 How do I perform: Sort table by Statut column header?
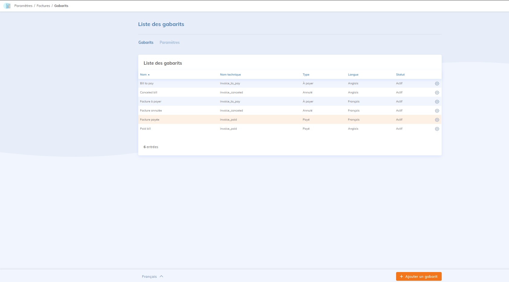click(400, 75)
